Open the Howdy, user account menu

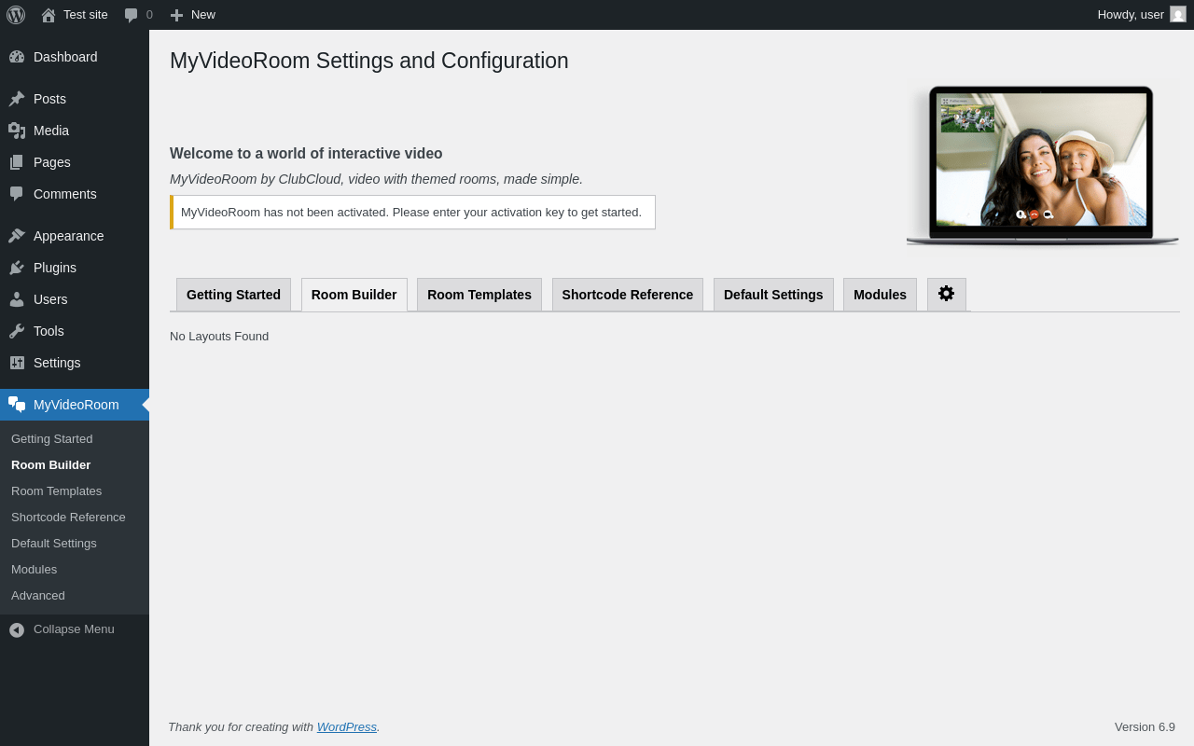tap(1130, 15)
